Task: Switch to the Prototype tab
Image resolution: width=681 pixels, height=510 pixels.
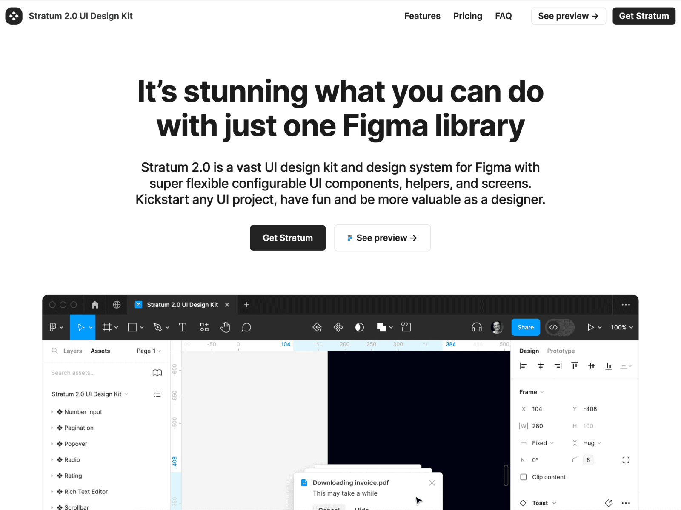Action: click(x=561, y=351)
